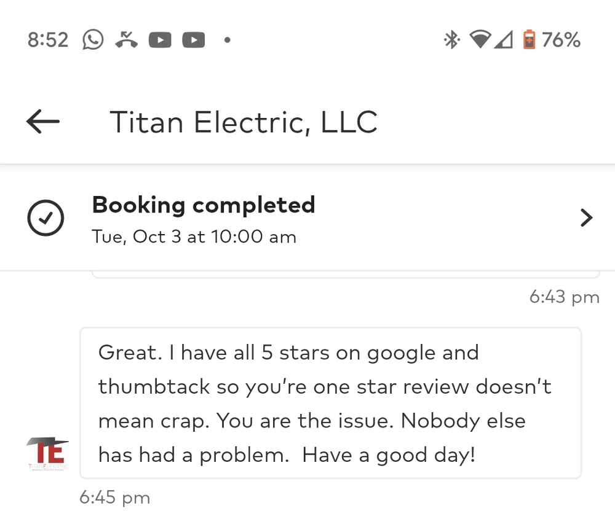Go back using the arrow
Viewport: 615px width, 511px height.
(x=42, y=122)
